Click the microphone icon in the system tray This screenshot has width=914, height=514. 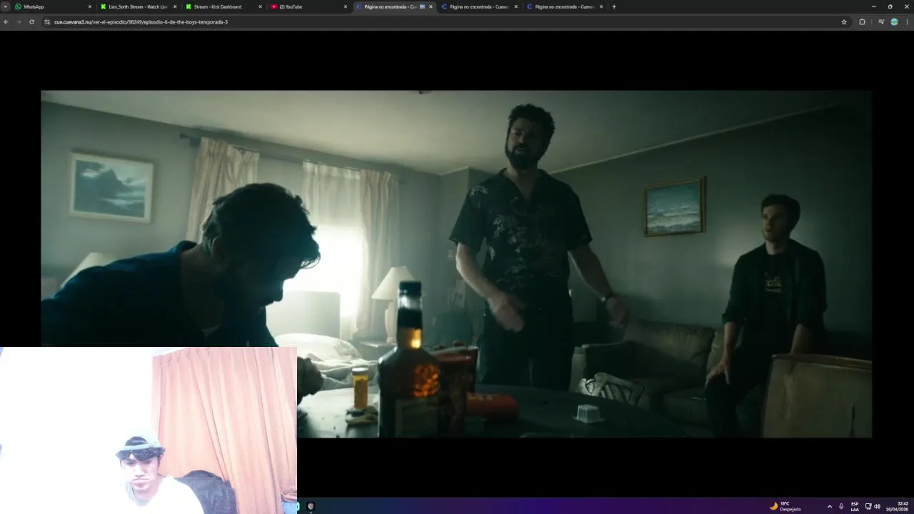[841, 506]
